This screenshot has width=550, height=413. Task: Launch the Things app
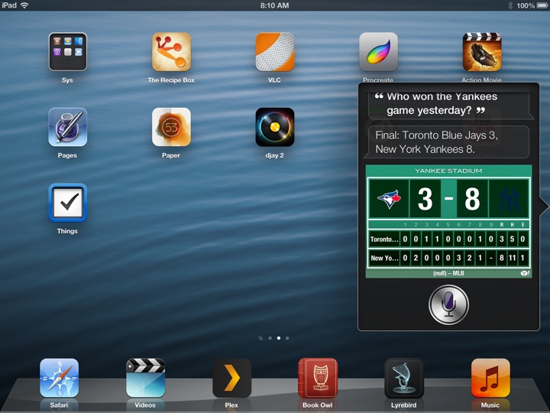68,203
